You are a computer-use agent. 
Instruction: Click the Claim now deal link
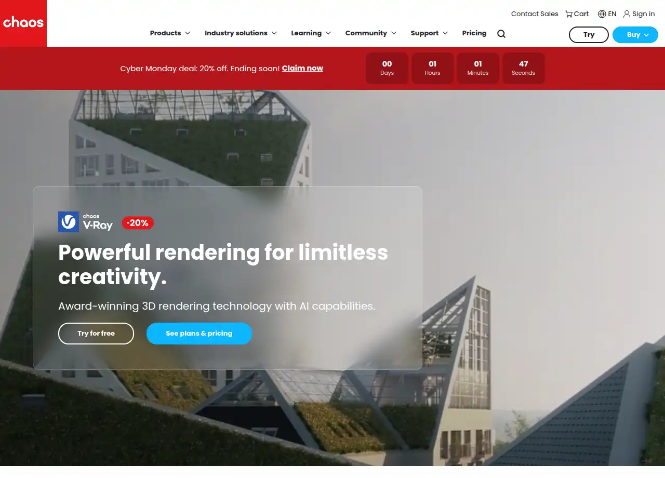[x=302, y=68]
